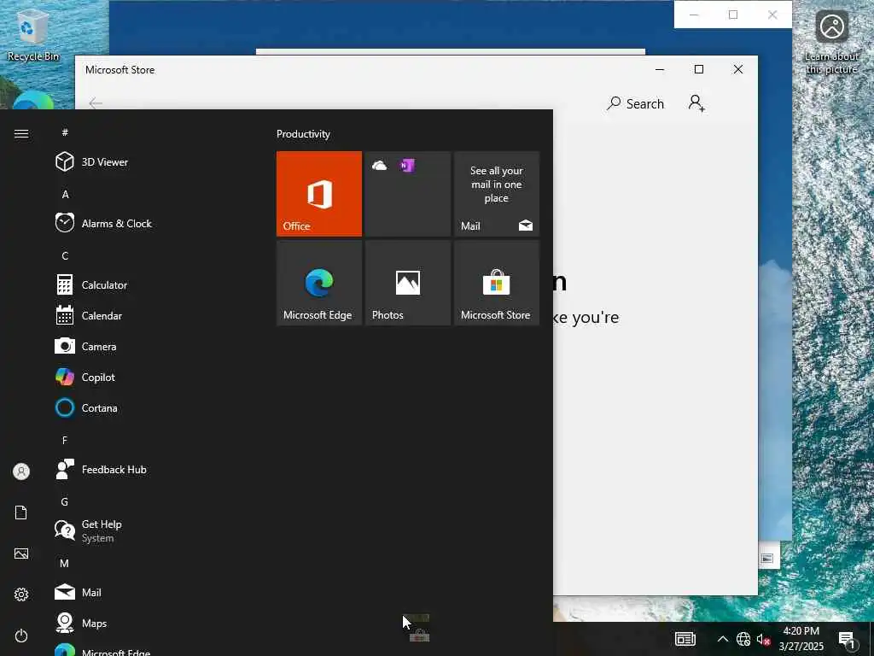This screenshot has height=656, width=874.
Task: Click the letter C section header
Action: tap(65, 255)
